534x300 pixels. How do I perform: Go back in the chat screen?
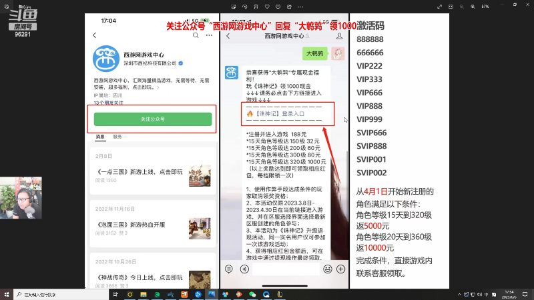[228, 36]
